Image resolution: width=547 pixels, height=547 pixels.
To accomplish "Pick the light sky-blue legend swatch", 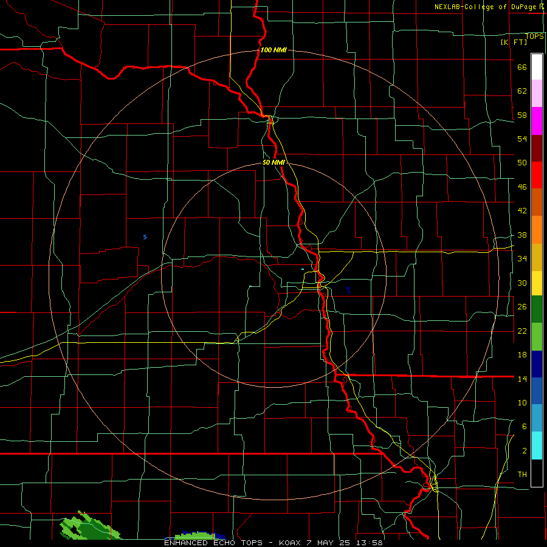I will [x=537, y=418].
